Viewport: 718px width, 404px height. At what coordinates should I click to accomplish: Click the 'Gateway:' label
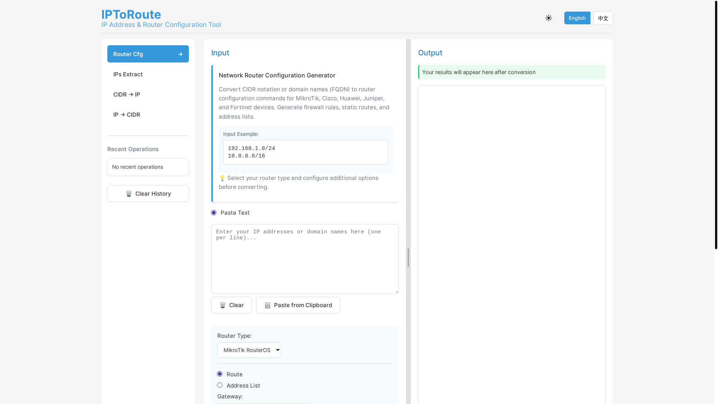click(x=230, y=397)
